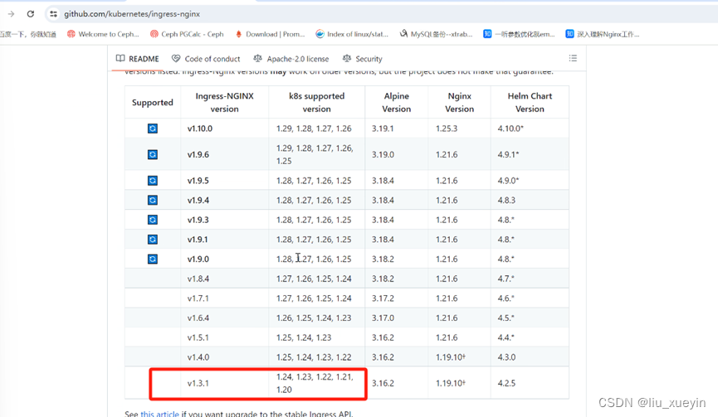
Task: Click the supported icon in v1.9.6 row
Action: pos(153,154)
